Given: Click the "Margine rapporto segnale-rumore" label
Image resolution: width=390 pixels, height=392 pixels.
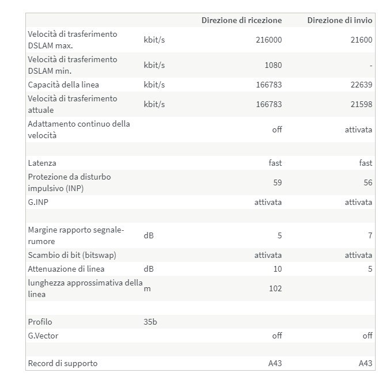Looking at the screenshot, I should (76, 235).
